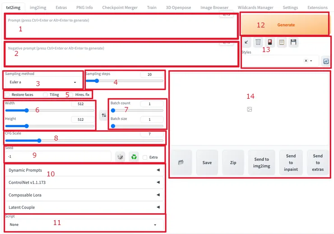Select the txt2img tab
Screen dimensions: 334x234
13,8
